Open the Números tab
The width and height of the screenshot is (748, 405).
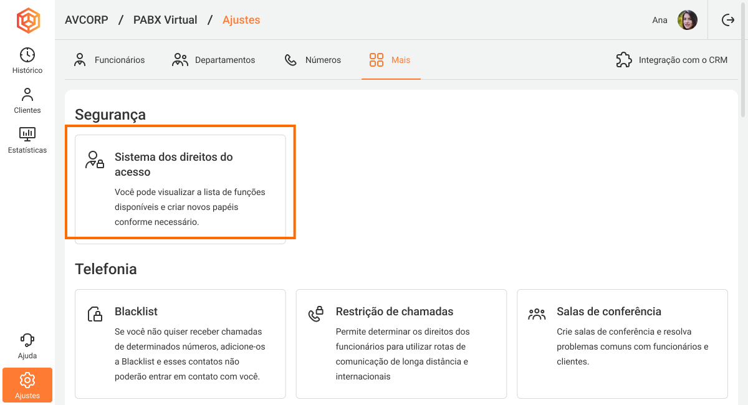(313, 60)
